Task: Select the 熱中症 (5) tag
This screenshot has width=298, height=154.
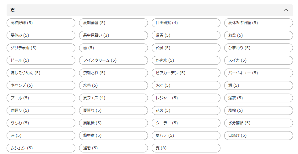Action: (113, 136)
